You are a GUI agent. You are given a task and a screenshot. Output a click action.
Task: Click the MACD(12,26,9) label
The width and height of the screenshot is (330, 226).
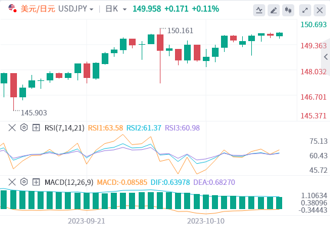69,182
